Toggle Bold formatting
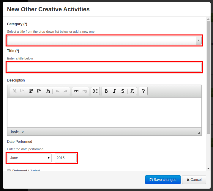The width and height of the screenshot is (213, 191). pyautogui.click(x=106, y=91)
